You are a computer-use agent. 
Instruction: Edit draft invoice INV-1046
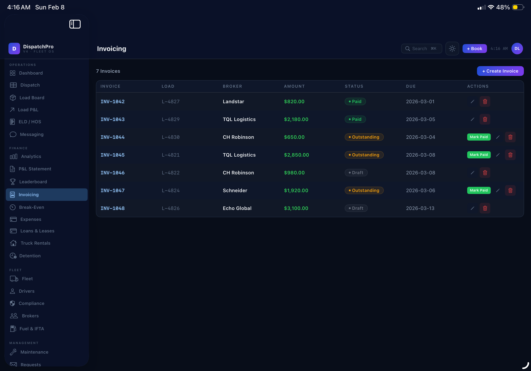(x=472, y=173)
